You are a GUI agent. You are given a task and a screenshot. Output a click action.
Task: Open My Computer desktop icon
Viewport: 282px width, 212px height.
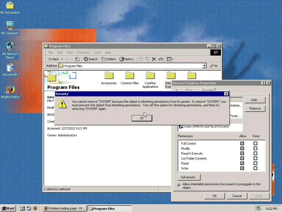[x=10, y=28]
